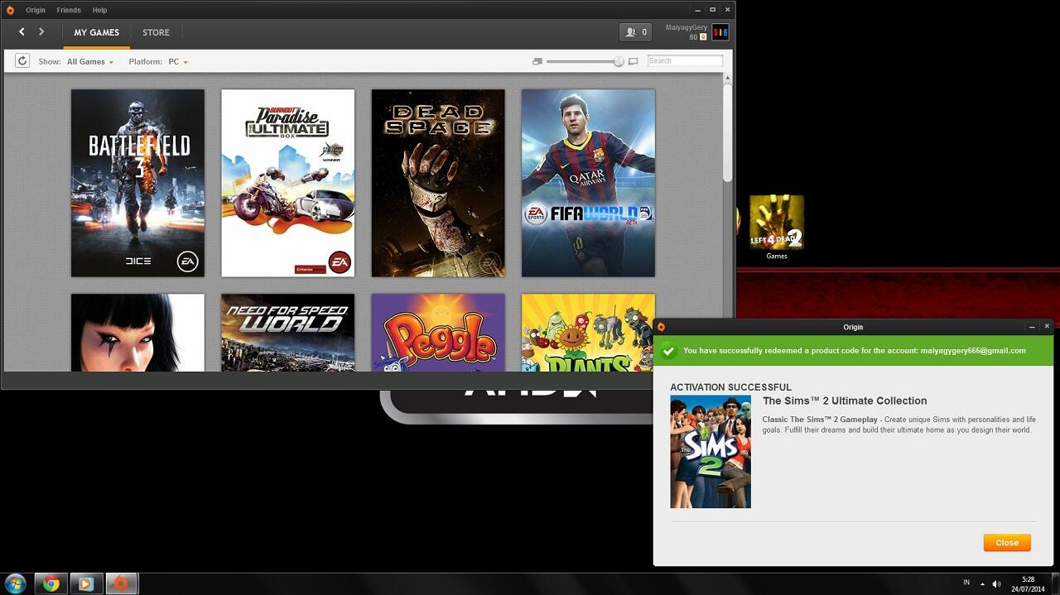The image size is (1060, 595).
Task: Select the Mirror's Edge game tile
Action: (137, 333)
